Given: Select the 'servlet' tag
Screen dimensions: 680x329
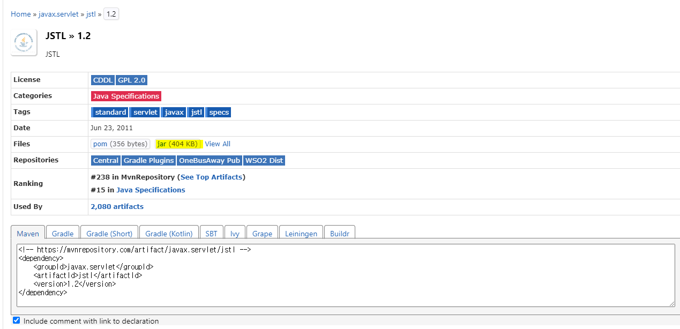Looking at the screenshot, I should [145, 112].
